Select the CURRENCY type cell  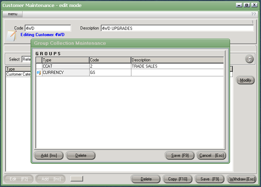[66, 73]
